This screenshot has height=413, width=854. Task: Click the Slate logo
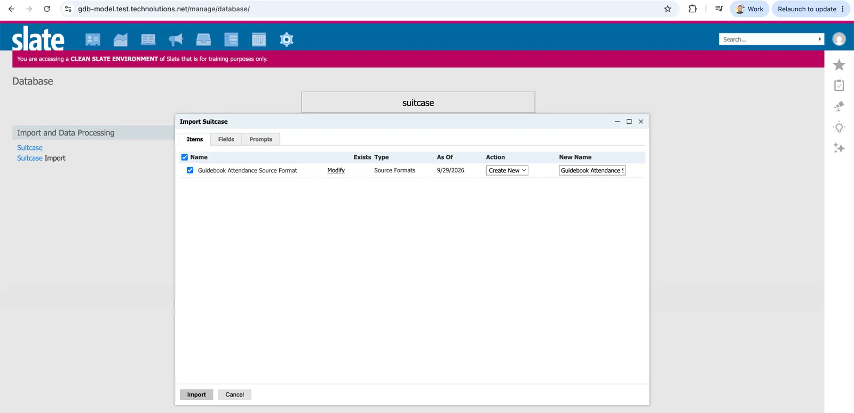[38, 38]
